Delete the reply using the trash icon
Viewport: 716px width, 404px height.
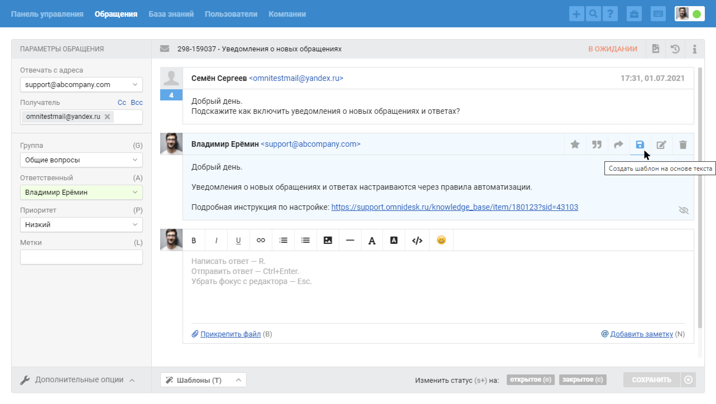683,145
